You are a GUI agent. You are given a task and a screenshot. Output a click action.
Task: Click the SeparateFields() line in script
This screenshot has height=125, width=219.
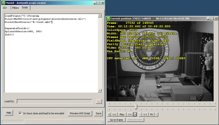coord(17,28)
